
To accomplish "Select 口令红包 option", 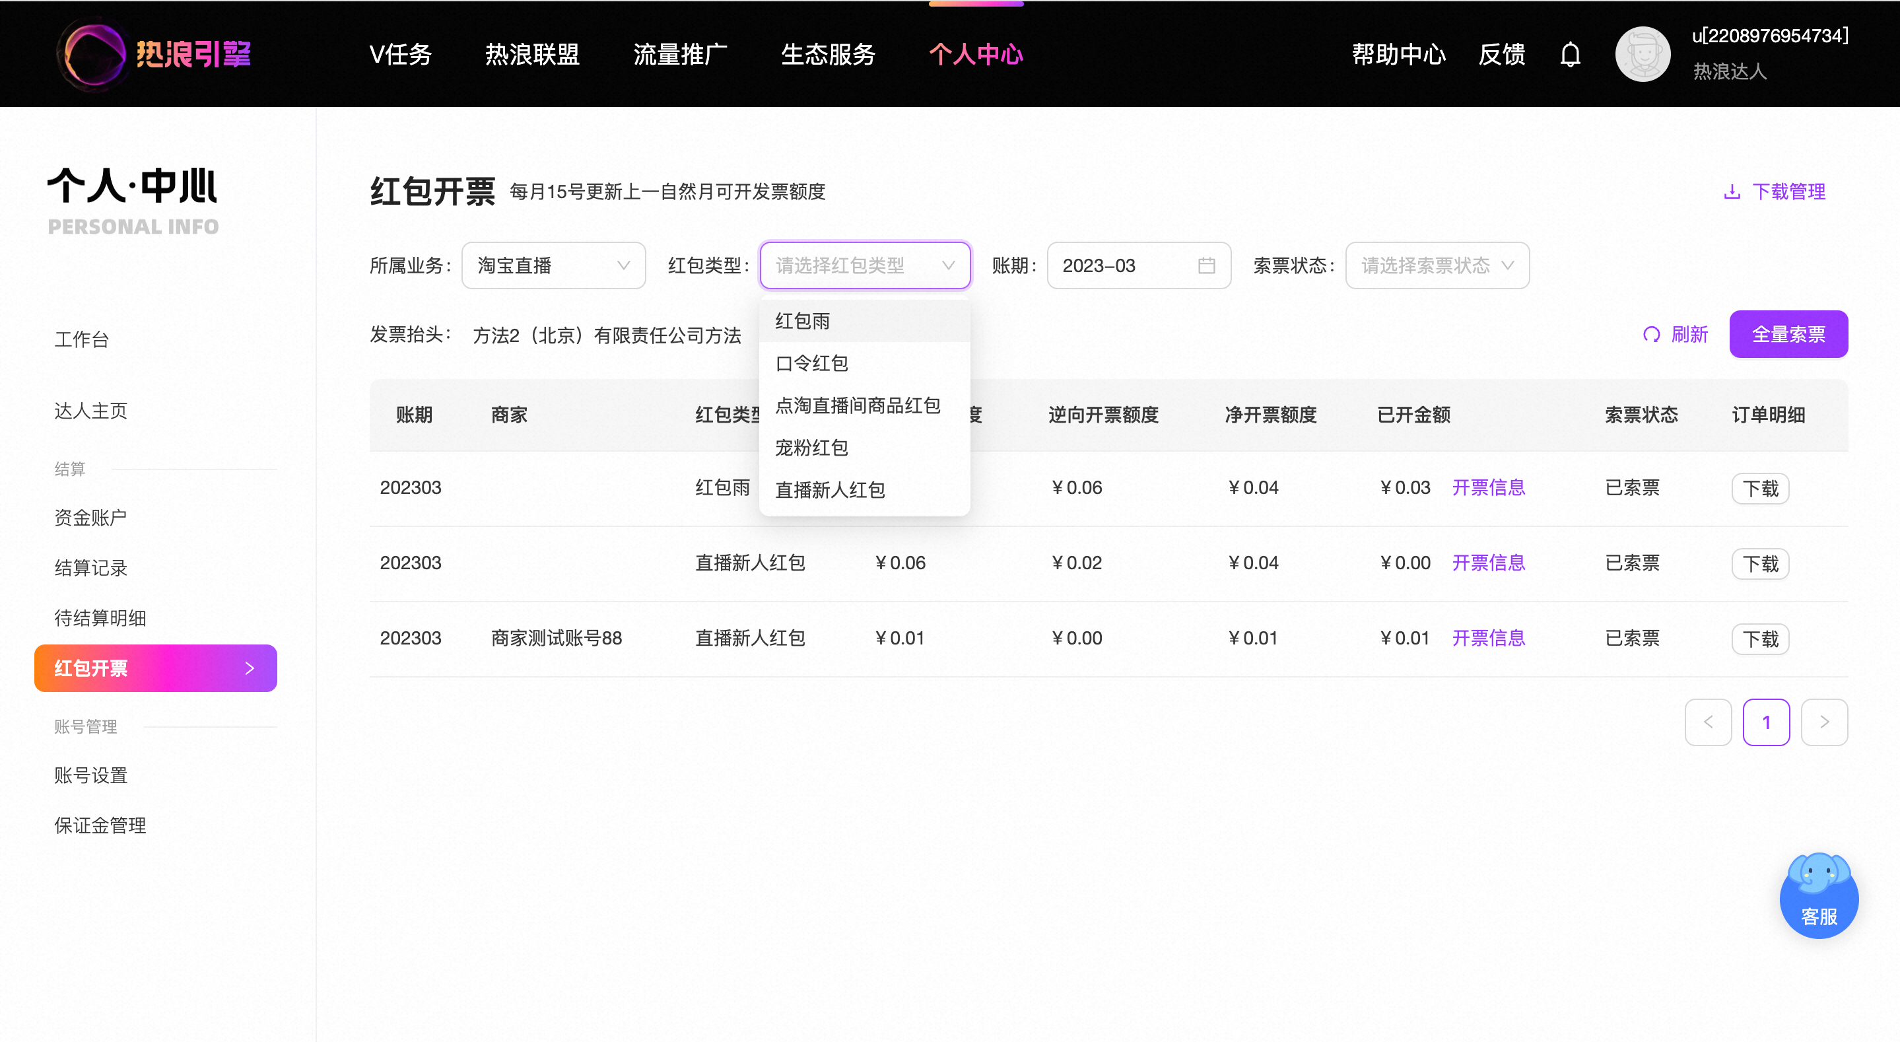I will tap(864, 363).
